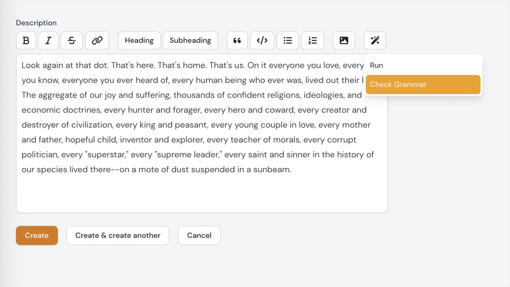Insert a code block

tap(262, 40)
